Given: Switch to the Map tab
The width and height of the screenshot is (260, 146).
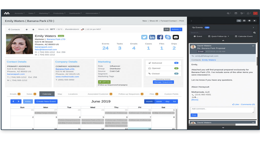Looking at the screenshot, I should point(60,94).
